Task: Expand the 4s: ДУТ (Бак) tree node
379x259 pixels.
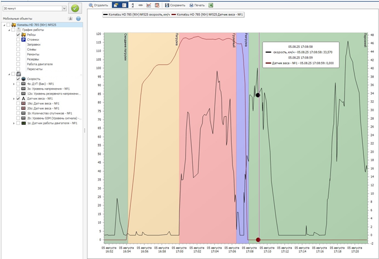Action: 13,84
